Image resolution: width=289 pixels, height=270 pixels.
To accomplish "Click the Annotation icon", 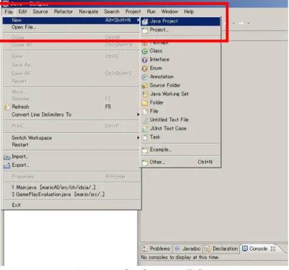I will tap(145, 77).
